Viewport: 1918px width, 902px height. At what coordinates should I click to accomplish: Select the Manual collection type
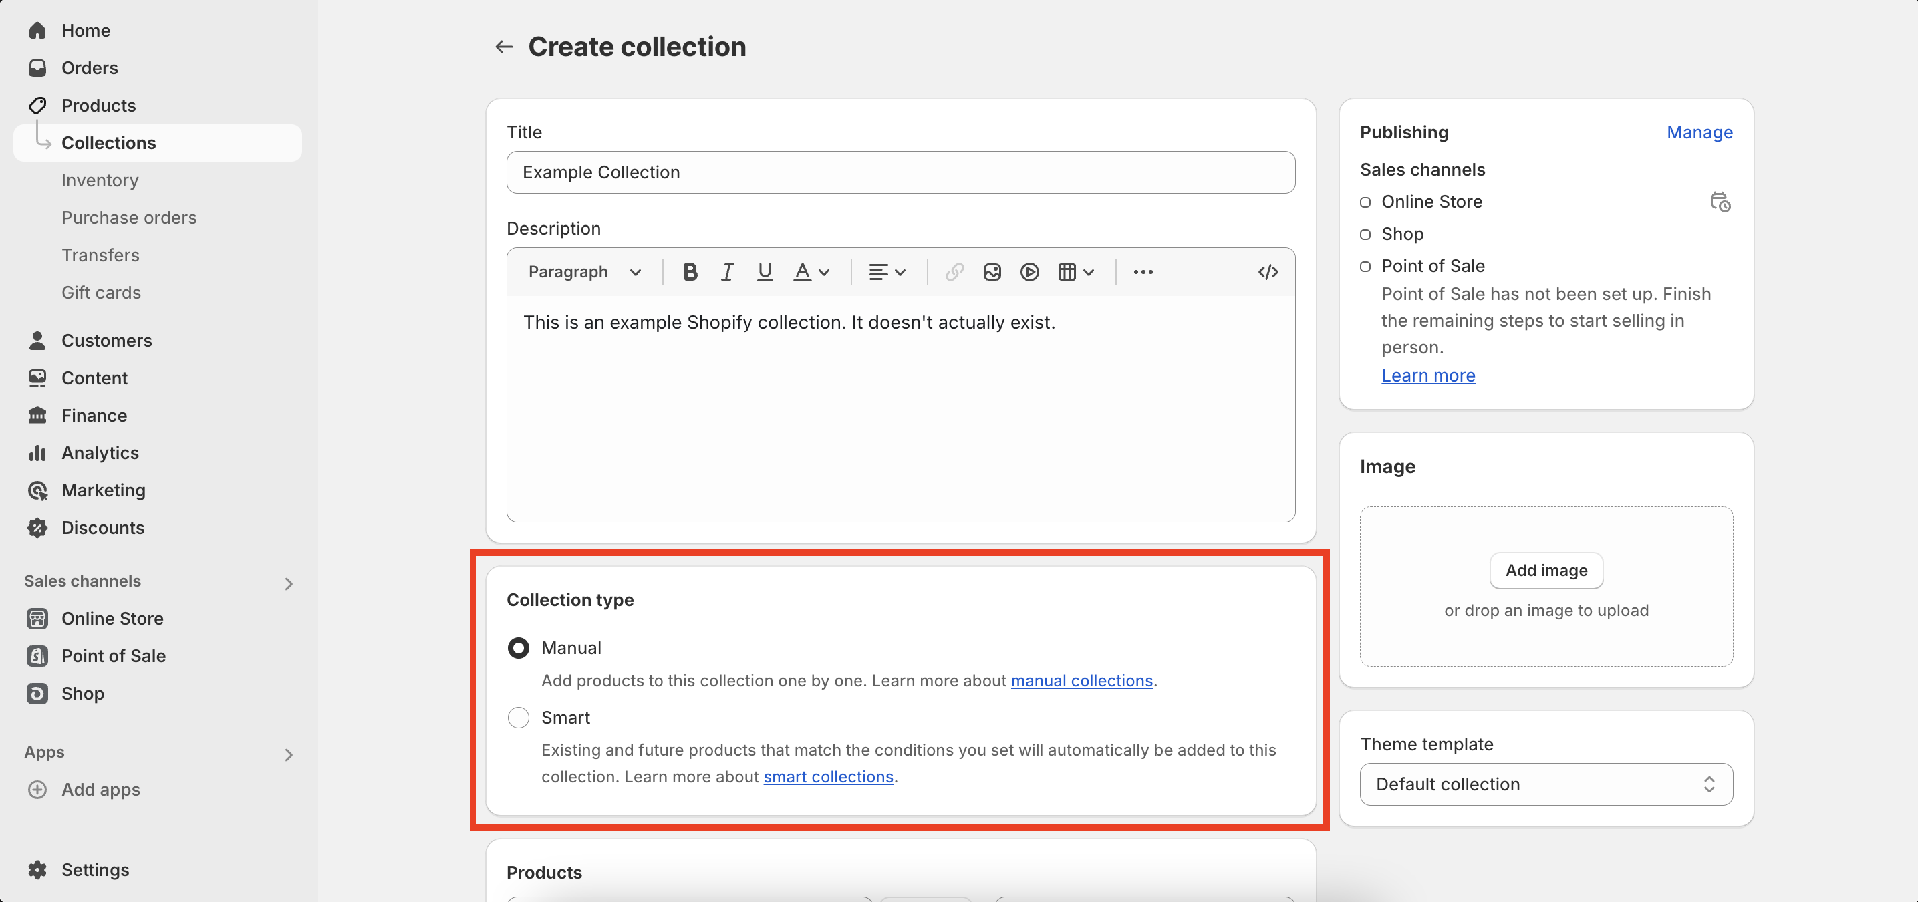518,648
